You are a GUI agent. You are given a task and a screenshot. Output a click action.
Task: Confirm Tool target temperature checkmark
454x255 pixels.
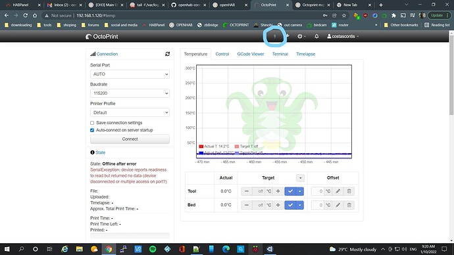290,191
